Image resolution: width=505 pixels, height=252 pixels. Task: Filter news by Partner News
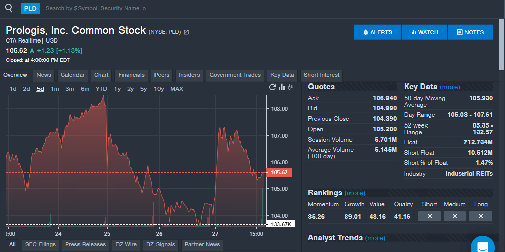[202, 244]
